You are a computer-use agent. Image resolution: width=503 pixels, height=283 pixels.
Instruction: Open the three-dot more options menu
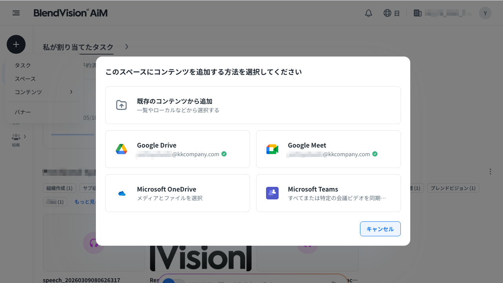click(x=490, y=172)
